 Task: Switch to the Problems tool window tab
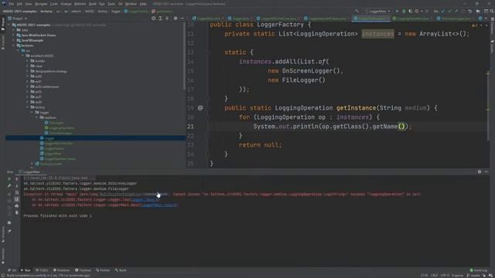(62, 270)
